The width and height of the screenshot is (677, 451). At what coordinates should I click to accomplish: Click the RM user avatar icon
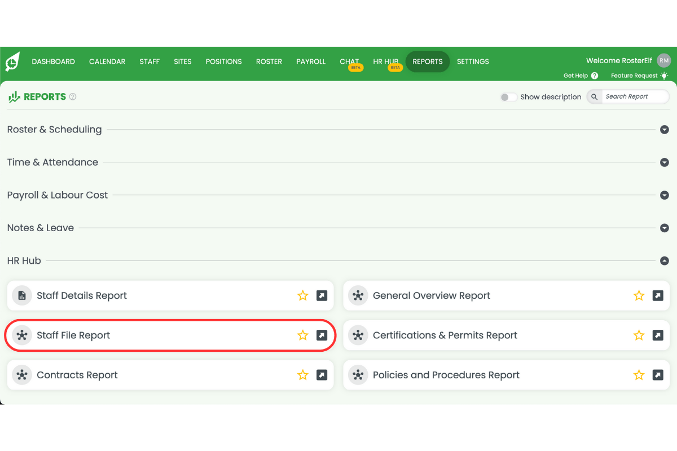point(663,60)
